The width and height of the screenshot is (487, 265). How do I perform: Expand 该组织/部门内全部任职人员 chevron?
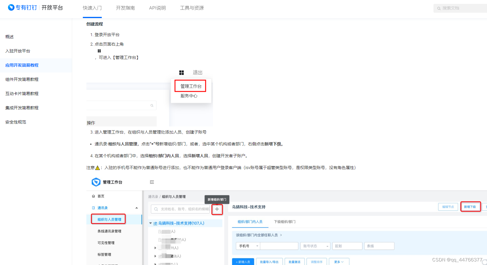[x=281, y=235]
